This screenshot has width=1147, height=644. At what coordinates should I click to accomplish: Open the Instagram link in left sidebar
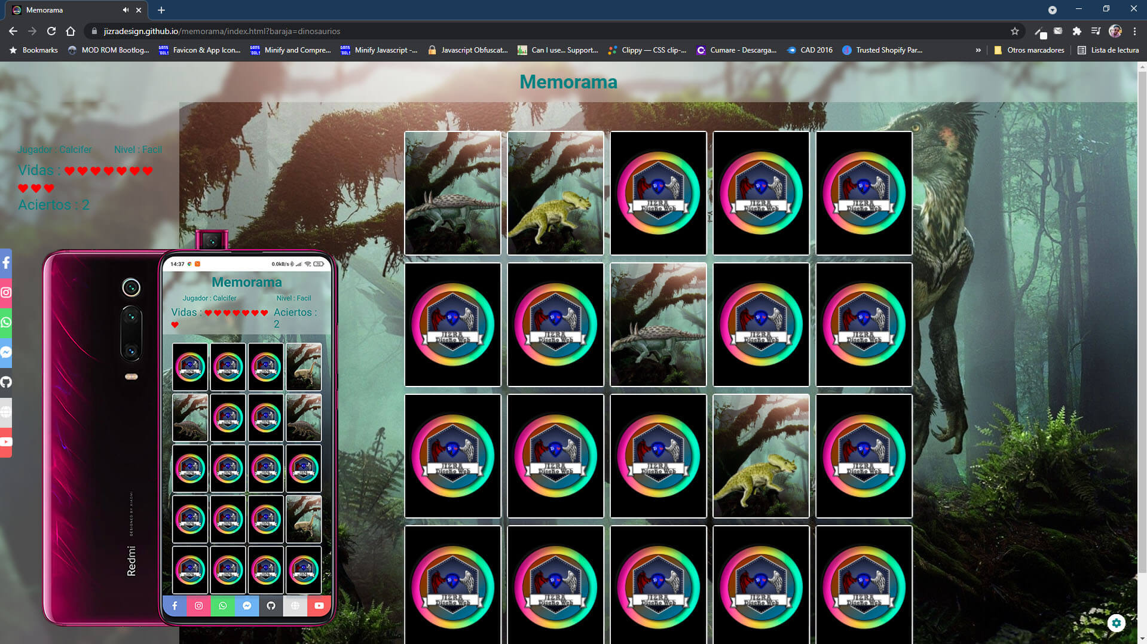tap(6, 293)
